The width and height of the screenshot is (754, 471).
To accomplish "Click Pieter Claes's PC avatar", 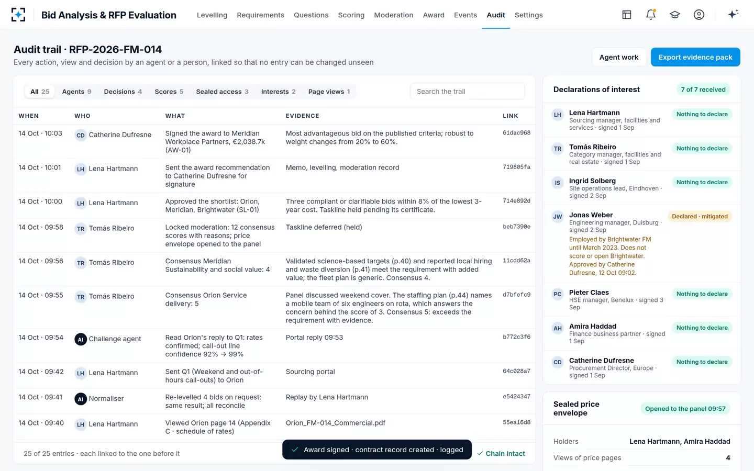I will 558,294.
